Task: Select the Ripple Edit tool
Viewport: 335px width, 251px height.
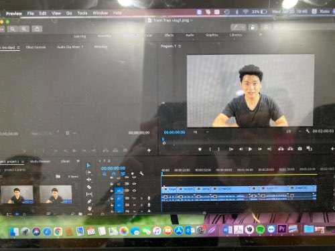Action: pyautogui.click(x=88, y=179)
